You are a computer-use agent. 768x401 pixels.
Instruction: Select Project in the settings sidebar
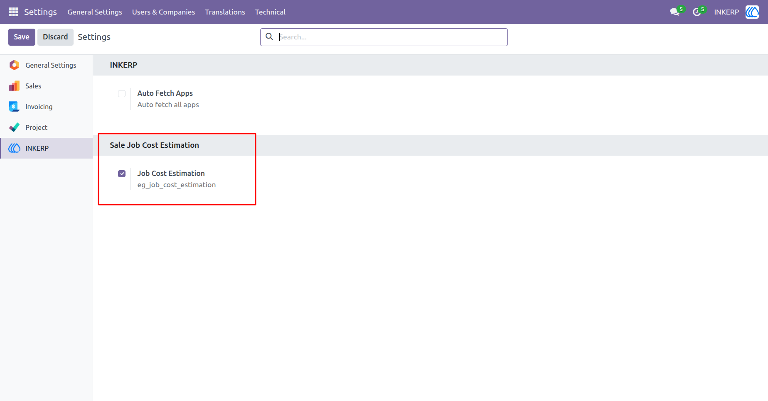[46, 127]
